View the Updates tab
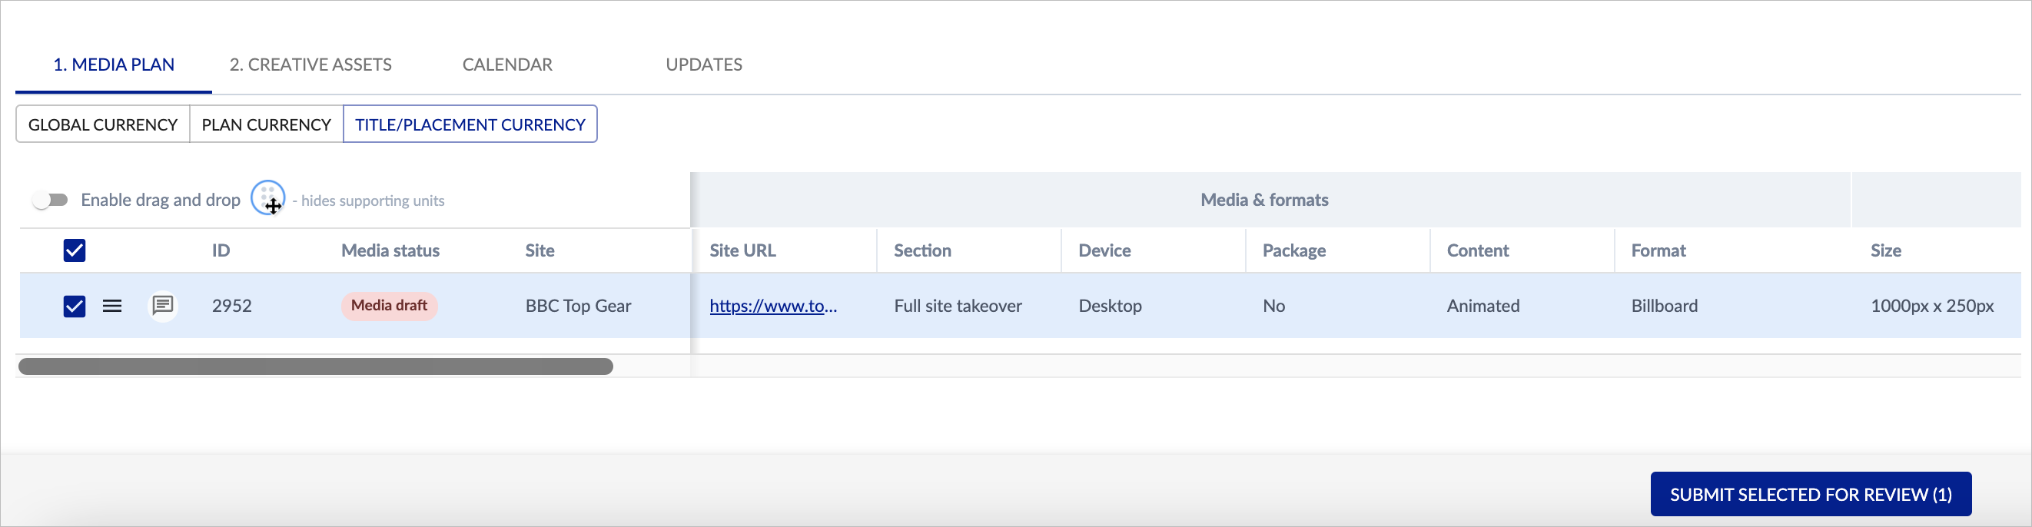 [x=704, y=65]
